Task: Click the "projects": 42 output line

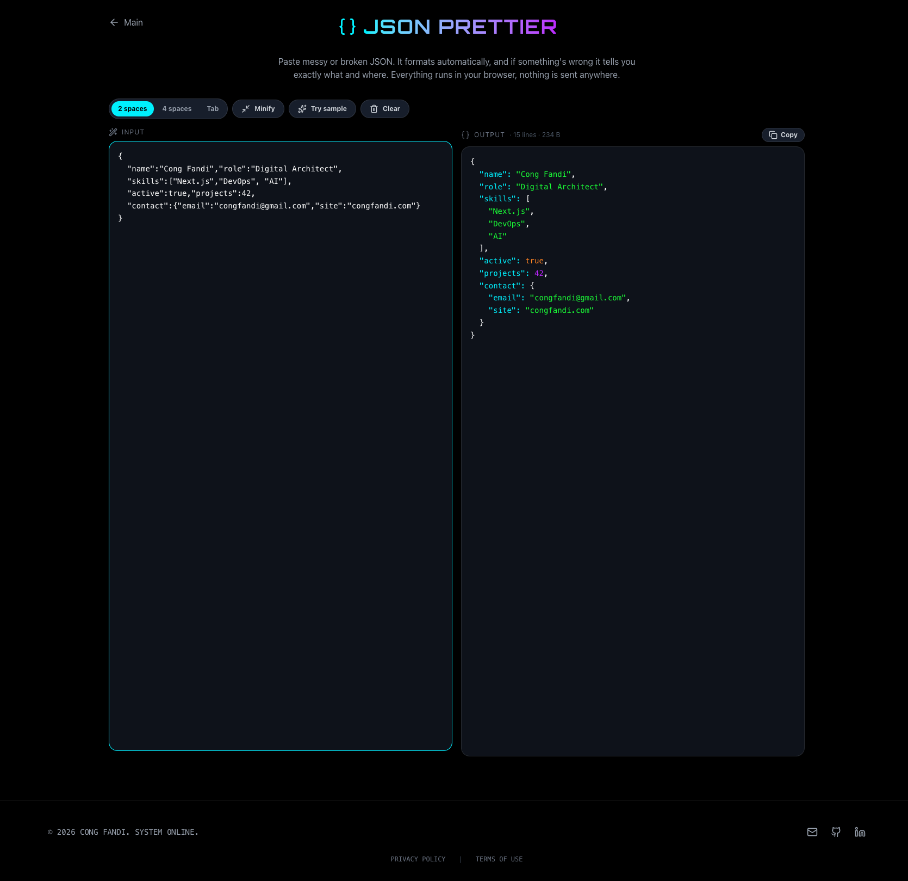Action: click(513, 274)
